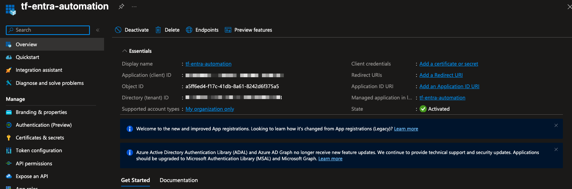Image resolution: width=572 pixels, height=189 pixels.
Task: Click the app registration icon beside the title
Action: [11, 9]
